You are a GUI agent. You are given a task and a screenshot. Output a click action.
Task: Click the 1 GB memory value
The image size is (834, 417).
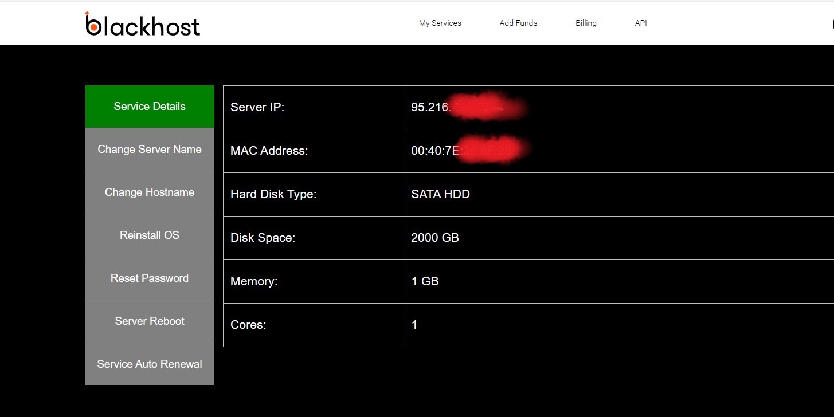click(425, 281)
